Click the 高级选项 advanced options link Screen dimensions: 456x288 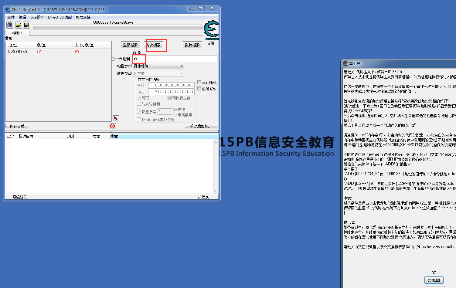pyautogui.click(x=20, y=197)
